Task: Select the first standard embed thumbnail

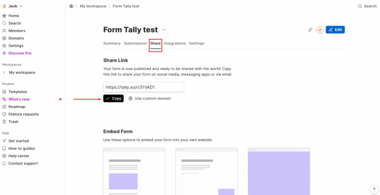Action: point(134,171)
